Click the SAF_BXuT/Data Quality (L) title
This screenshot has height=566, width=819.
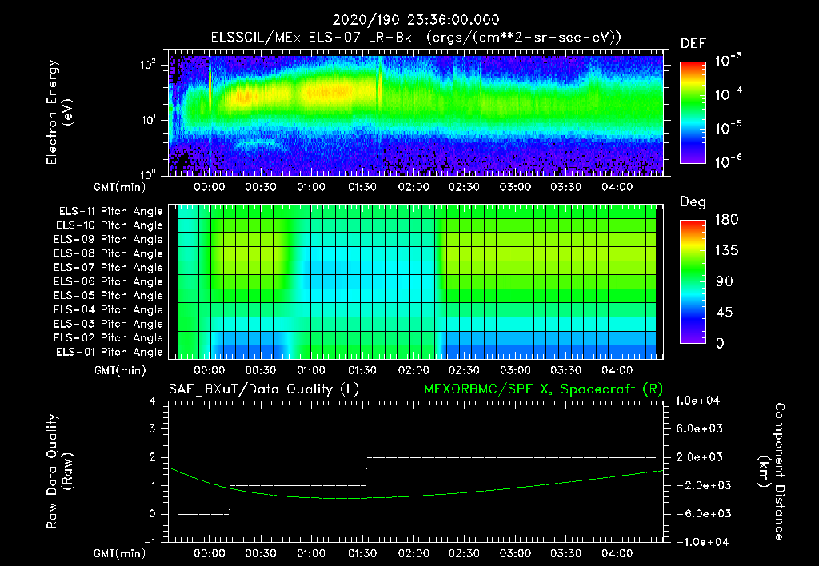[x=264, y=389]
